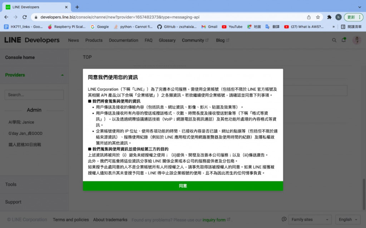
Task: Click the lock icon in the address bar
Action: (36, 17)
